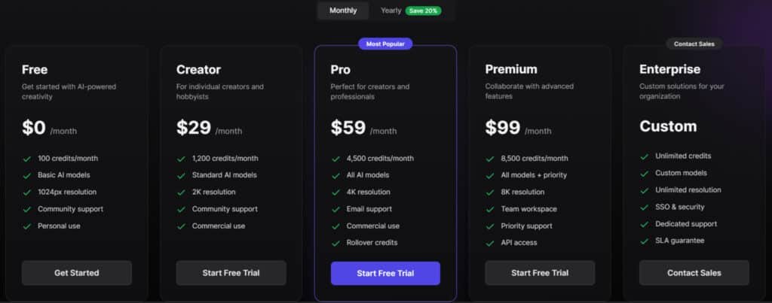Screen dimensions: 772x303
Task: Click checkmark beside 1,200 credits/month
Action: (x=181, y=159)
